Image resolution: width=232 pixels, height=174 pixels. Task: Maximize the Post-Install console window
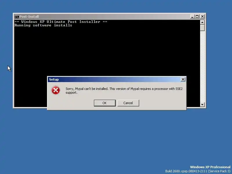pos(197,17)
